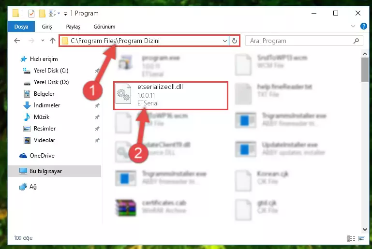Close the Program window

(x=358, y=13)
